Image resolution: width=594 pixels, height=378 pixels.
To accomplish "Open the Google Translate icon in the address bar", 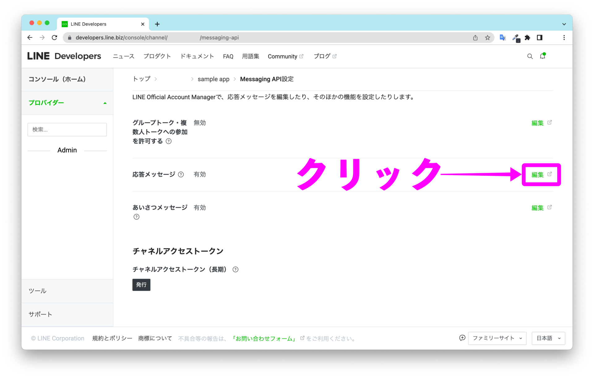I will tap(502, 37).
